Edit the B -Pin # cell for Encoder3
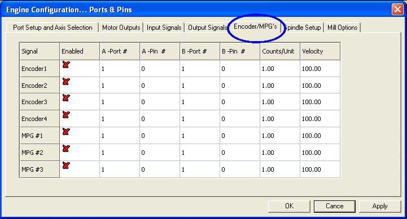Viewport: 407px width, 219px height. point(240,102)
